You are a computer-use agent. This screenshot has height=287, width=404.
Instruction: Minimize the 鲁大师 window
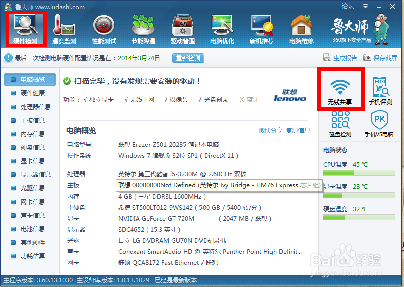379,6
